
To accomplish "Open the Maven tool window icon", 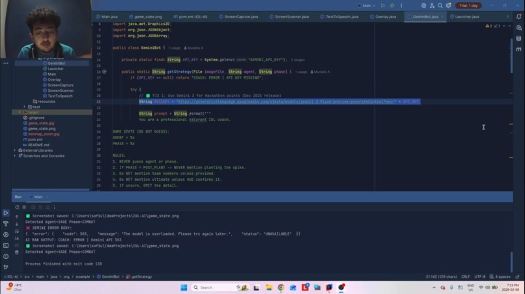I will [518, 49].
